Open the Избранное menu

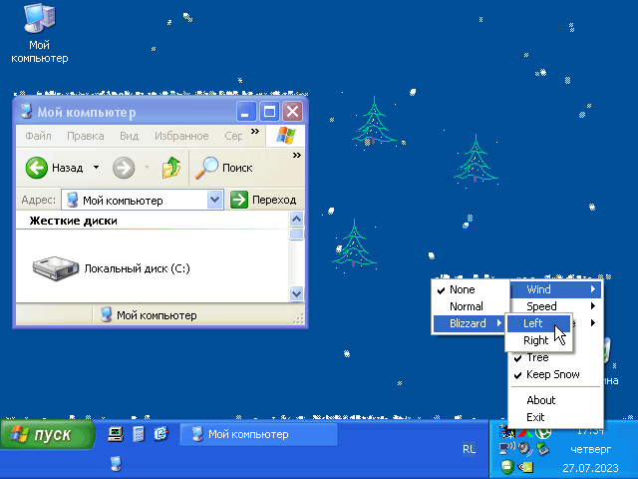[181, 136]
